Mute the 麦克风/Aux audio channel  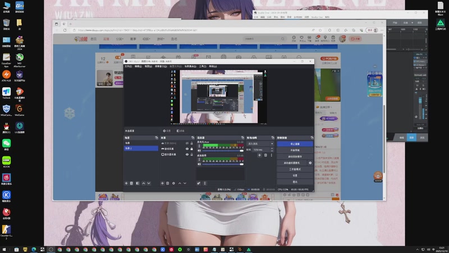(x=199, y=151)
